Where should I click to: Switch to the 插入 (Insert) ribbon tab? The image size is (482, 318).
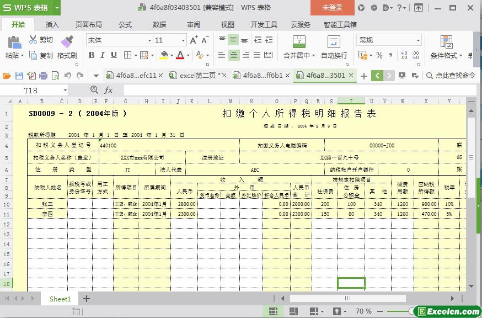pos(52,25)
